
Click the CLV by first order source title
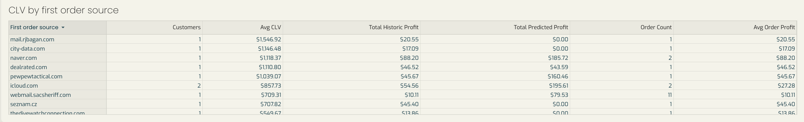63,10
